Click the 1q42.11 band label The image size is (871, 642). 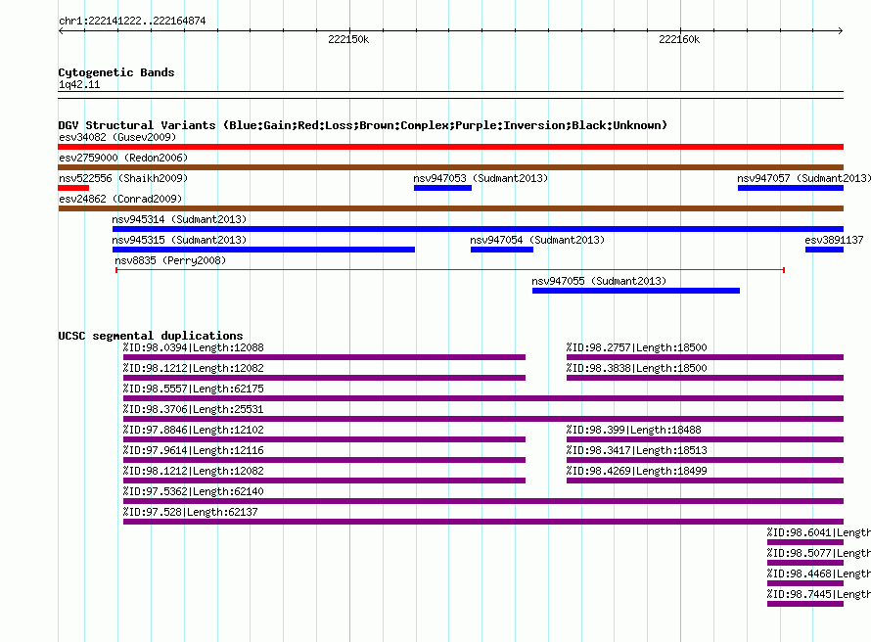point(79,84)
